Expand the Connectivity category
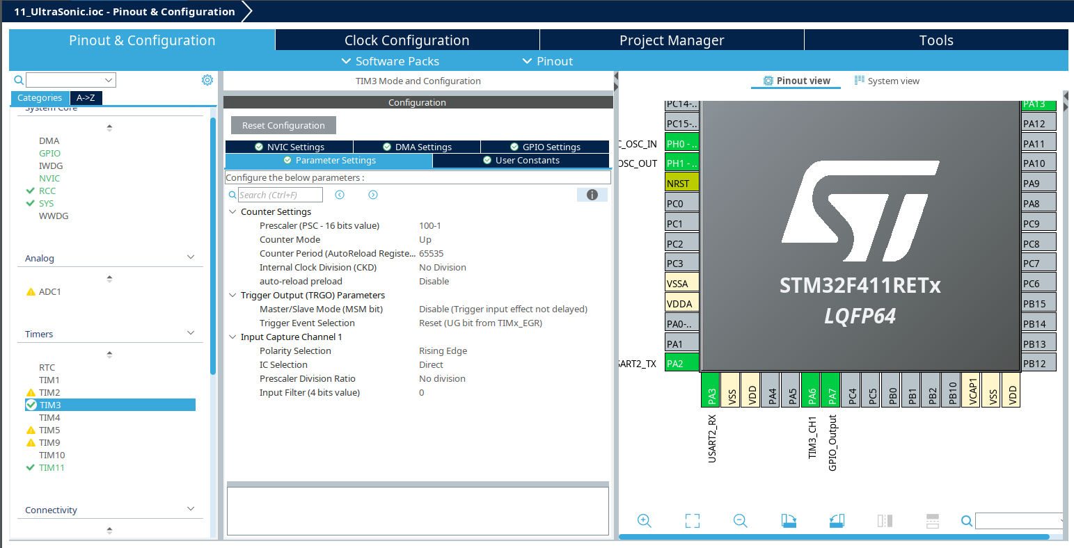 pos(191,509)
